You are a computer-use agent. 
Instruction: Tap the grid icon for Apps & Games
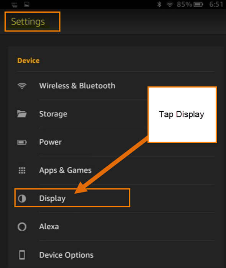22,170
